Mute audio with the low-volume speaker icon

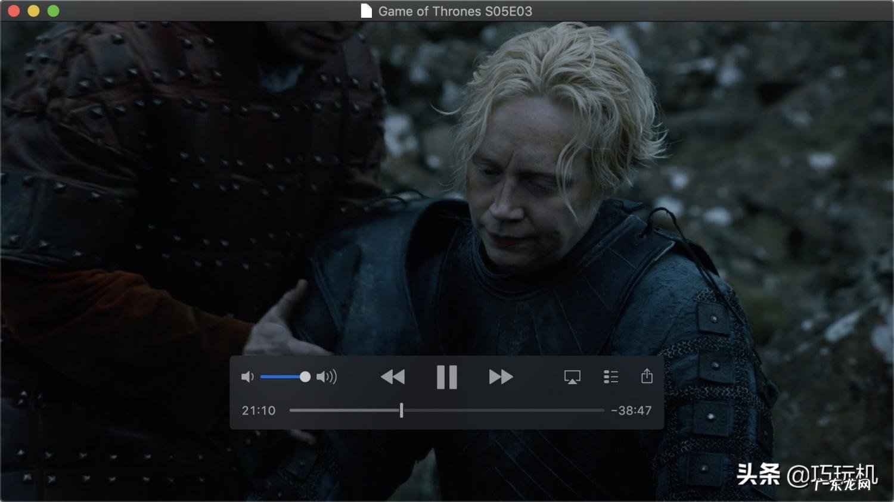[247, 377]
